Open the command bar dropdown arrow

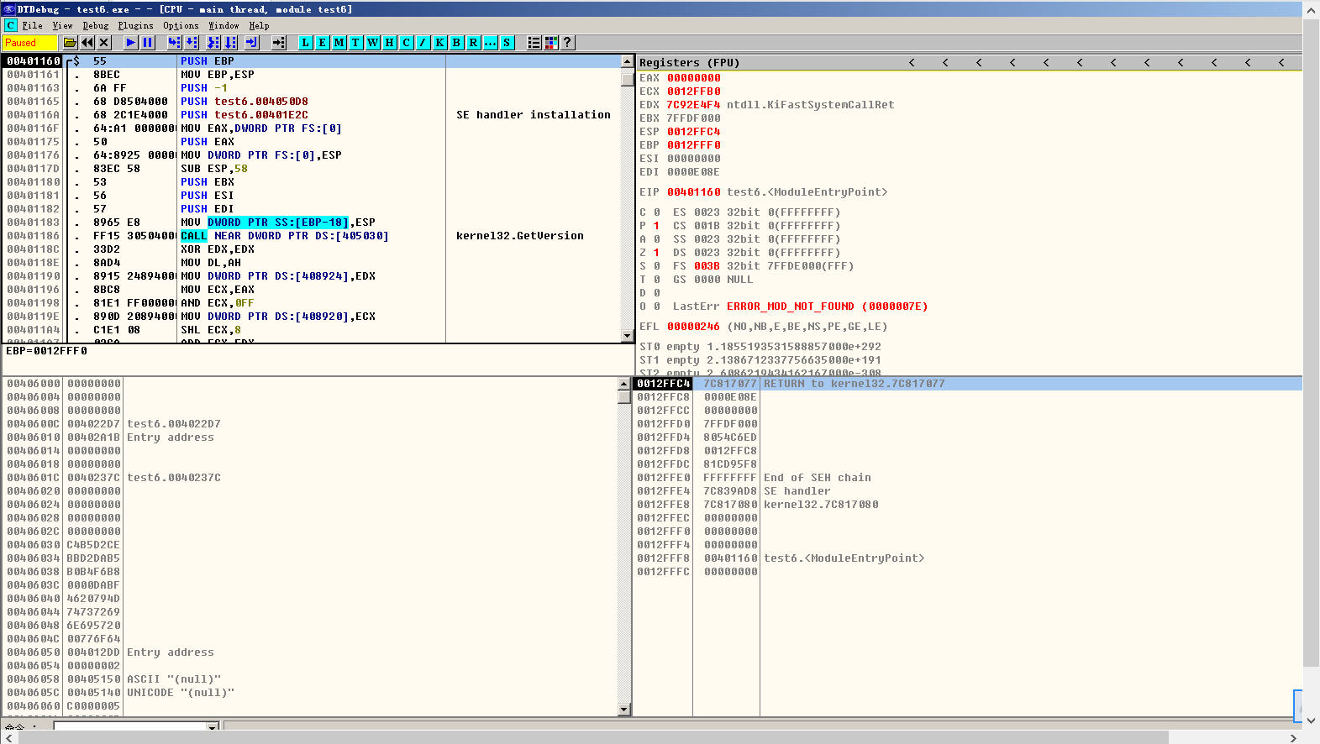213,726
